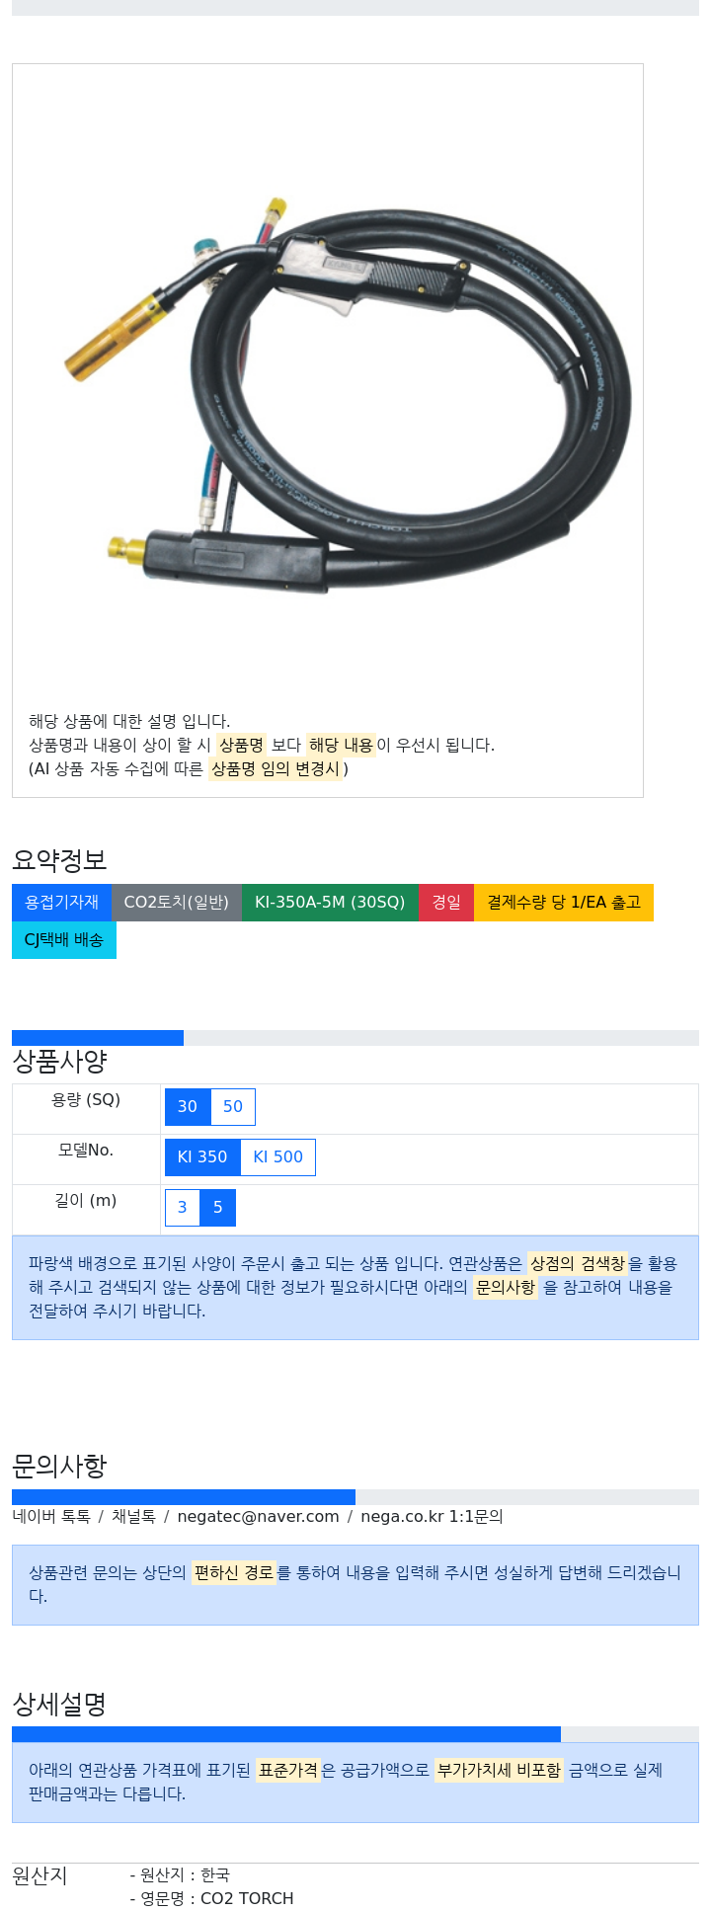Select the CO2토치(일반) tag

tap(177, 903)
